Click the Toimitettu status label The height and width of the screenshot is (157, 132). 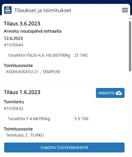click(14, 102)
